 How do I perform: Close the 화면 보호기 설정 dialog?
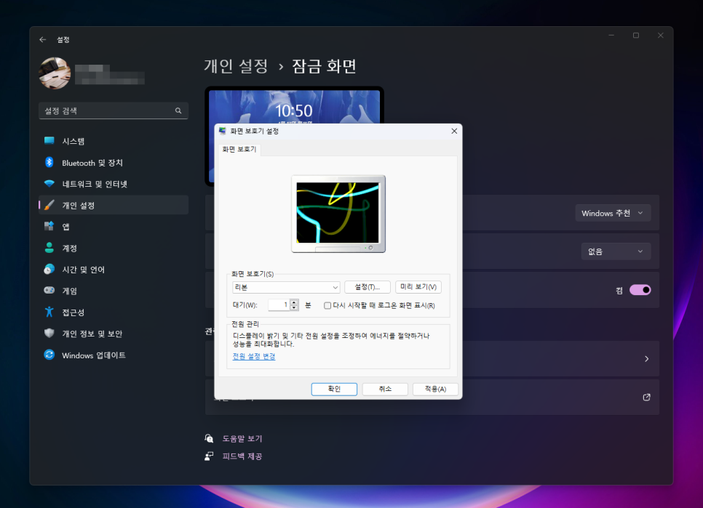pos(454,131)
